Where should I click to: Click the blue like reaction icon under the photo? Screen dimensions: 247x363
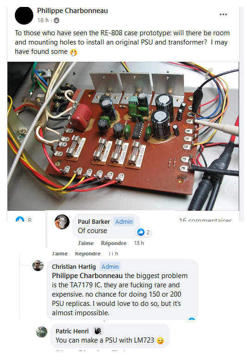pos(20,219)
